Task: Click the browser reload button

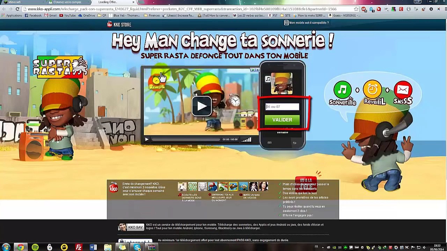Action: point(17,9)
